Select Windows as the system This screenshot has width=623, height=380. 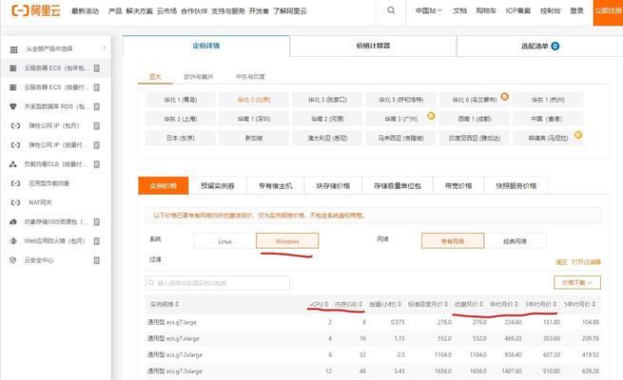[287, 240]
